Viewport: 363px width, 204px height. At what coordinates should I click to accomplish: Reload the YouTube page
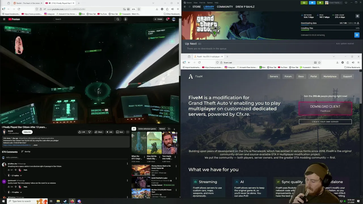19,9
